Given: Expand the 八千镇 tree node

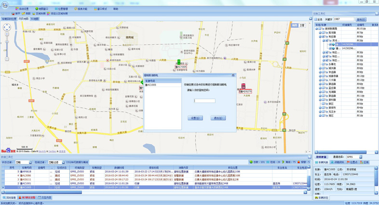Looking at the screenshot, I should click(320, 80).
